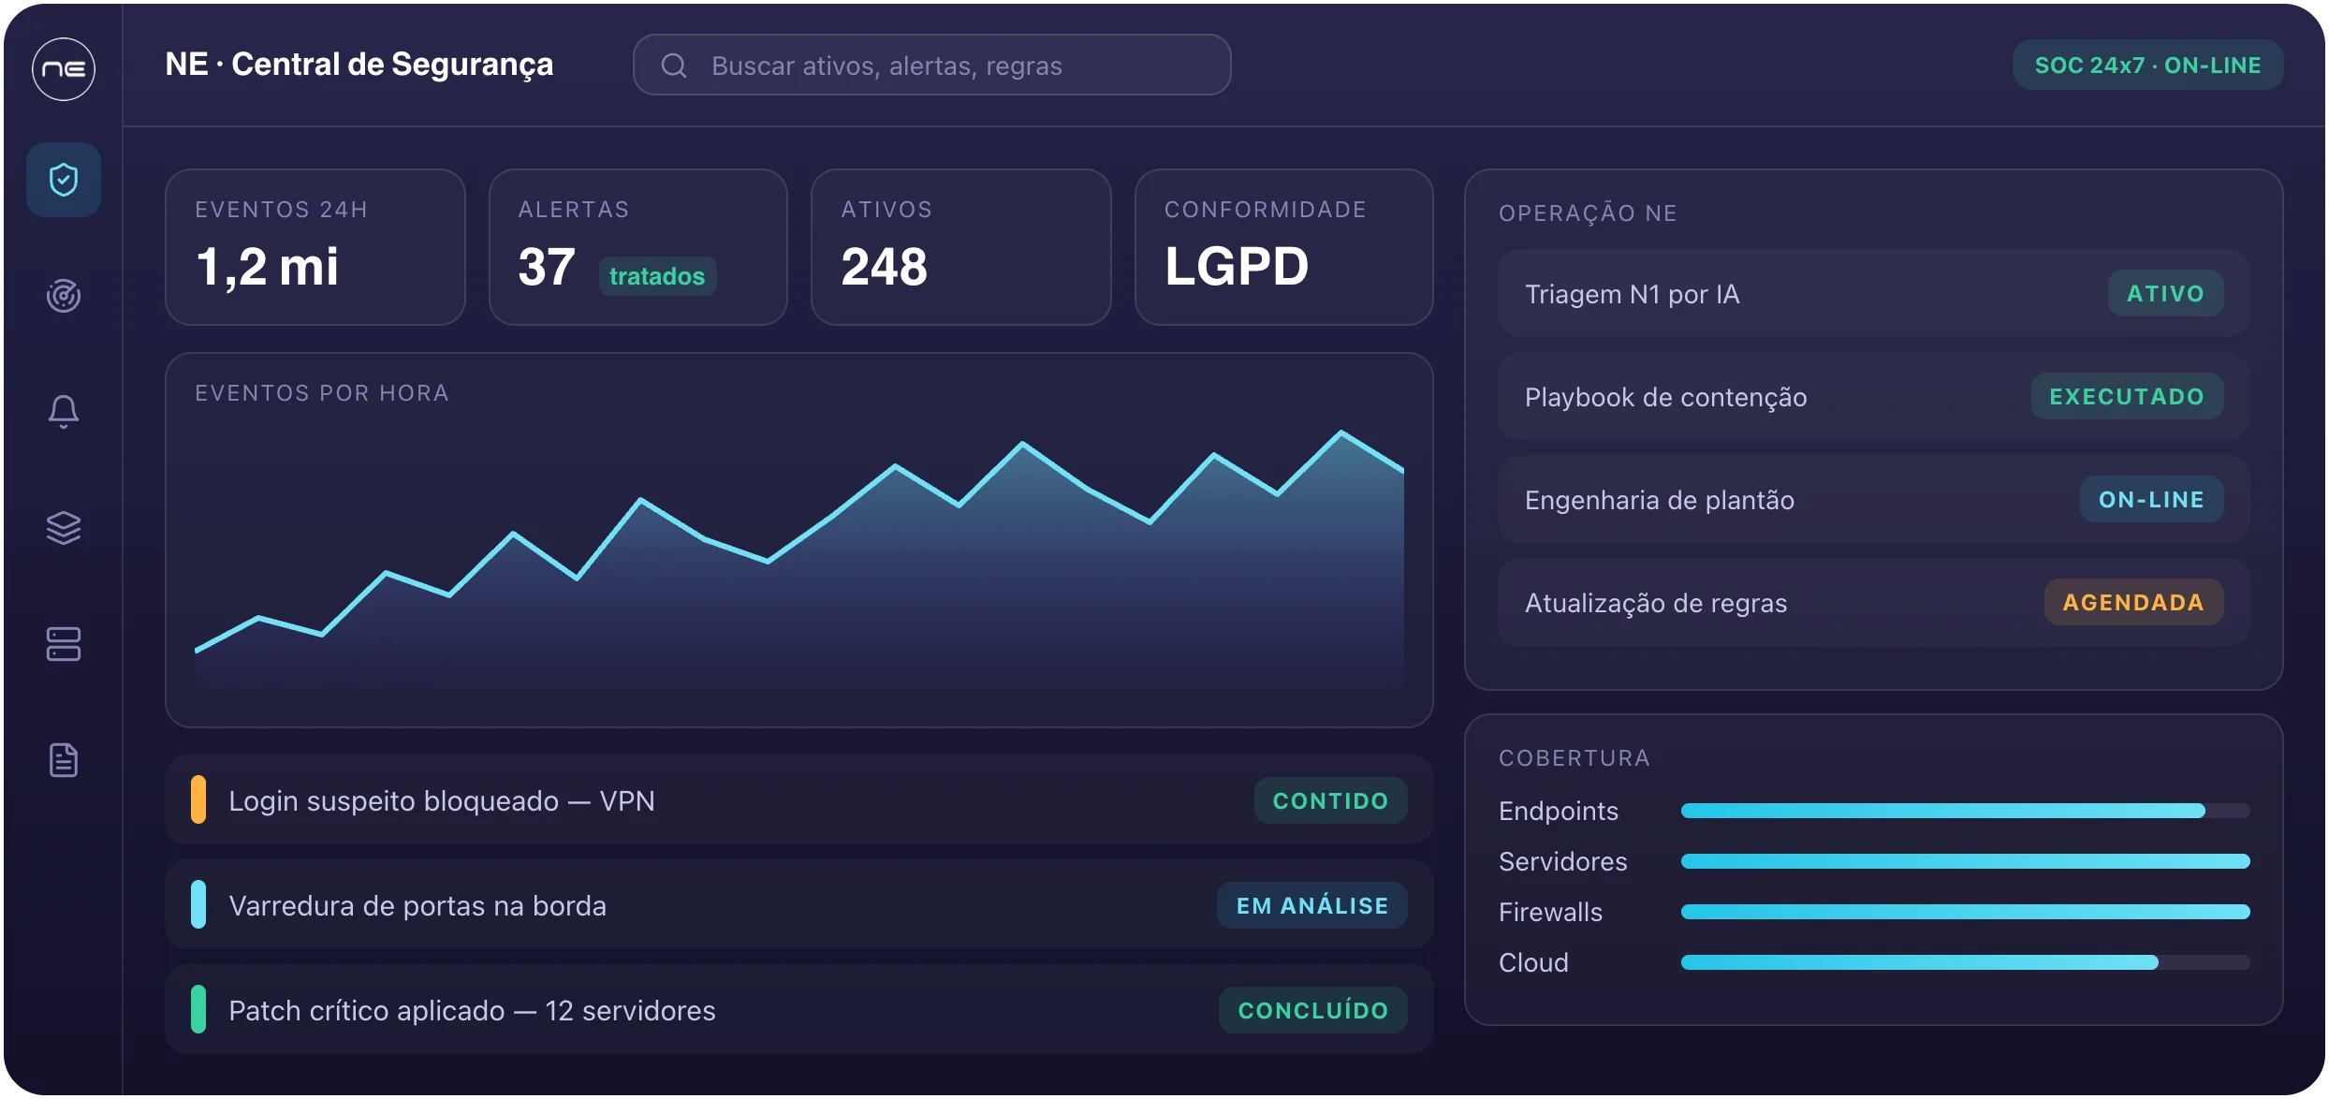The image size is (2329, 1099).
Task: Click the NE logo icon
Action: [x=64, y=69]
